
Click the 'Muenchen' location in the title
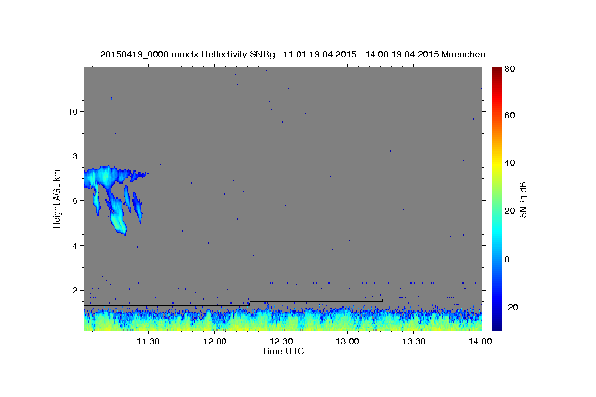coord(462,54)
